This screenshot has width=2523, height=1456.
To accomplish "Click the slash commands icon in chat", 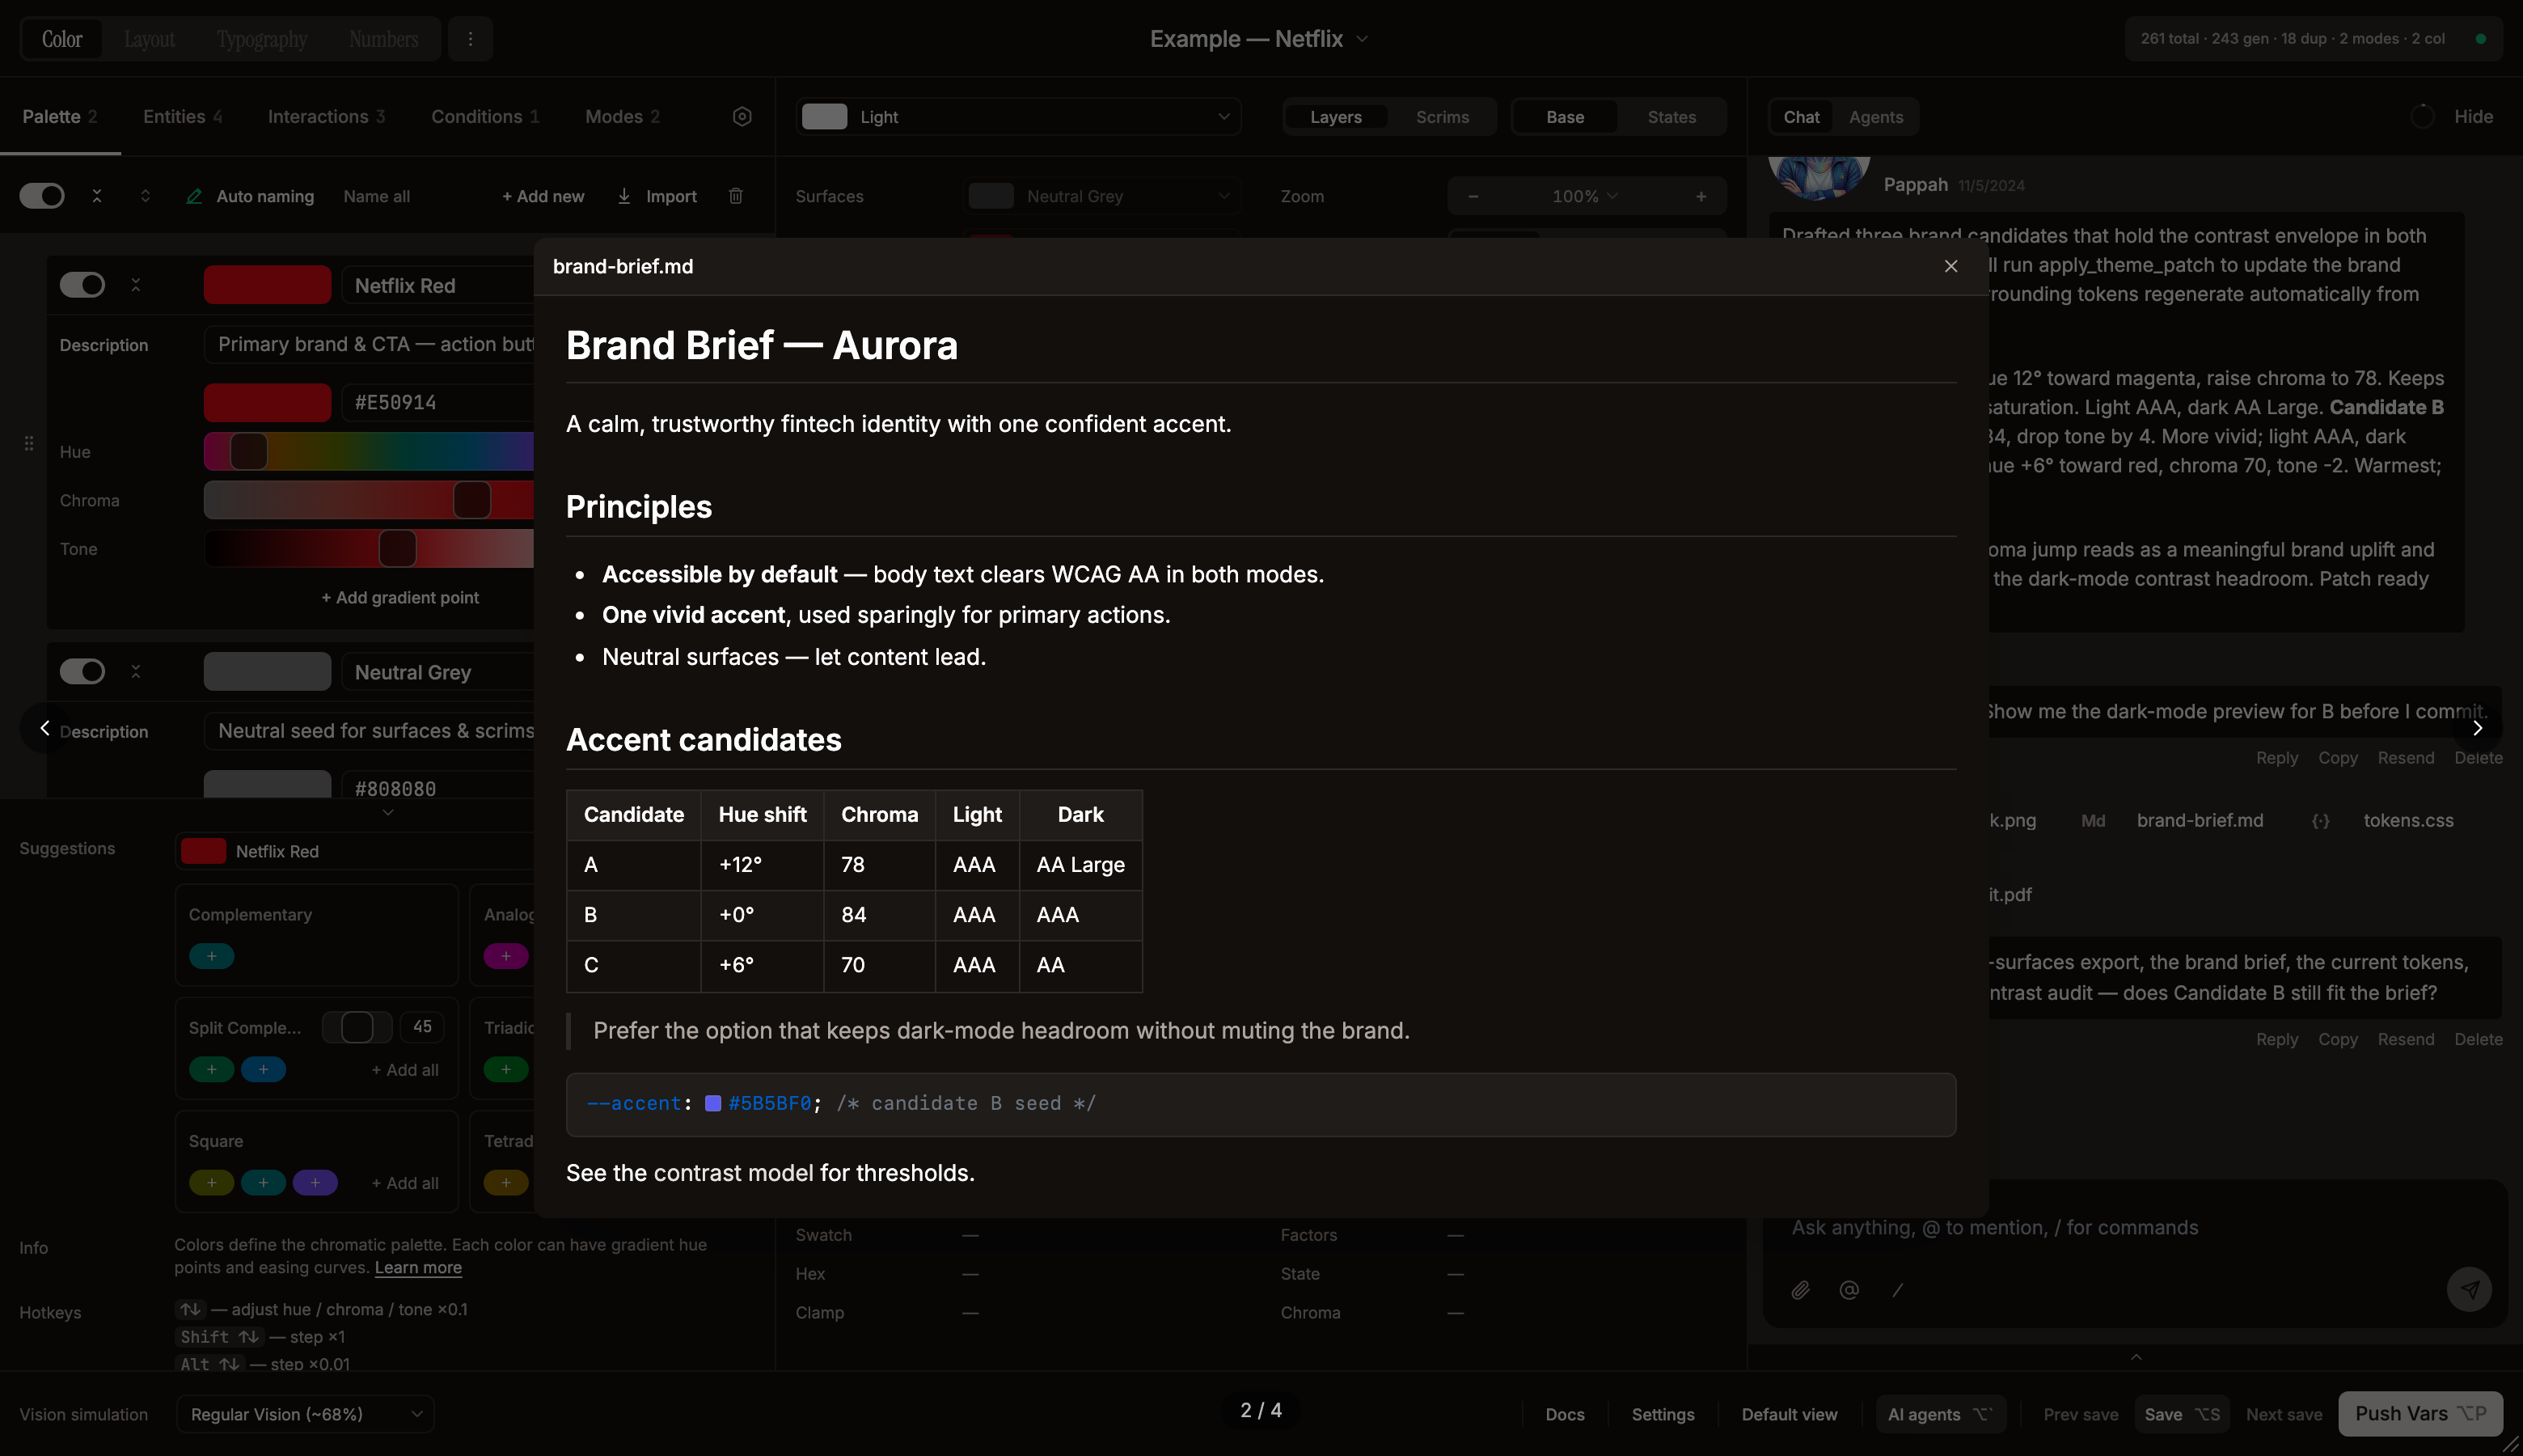I will pyautogui.click(x=1897, y=1290).
